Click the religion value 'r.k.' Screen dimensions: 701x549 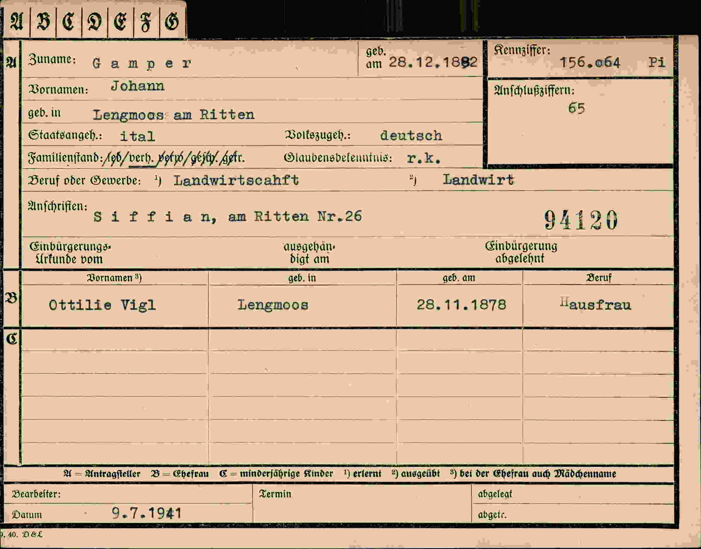(423, 158)
